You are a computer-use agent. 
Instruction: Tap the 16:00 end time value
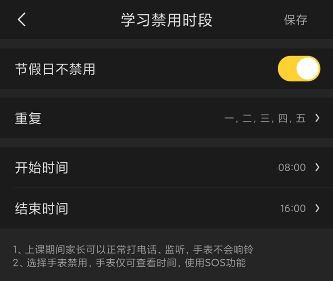tap(293, 209)
